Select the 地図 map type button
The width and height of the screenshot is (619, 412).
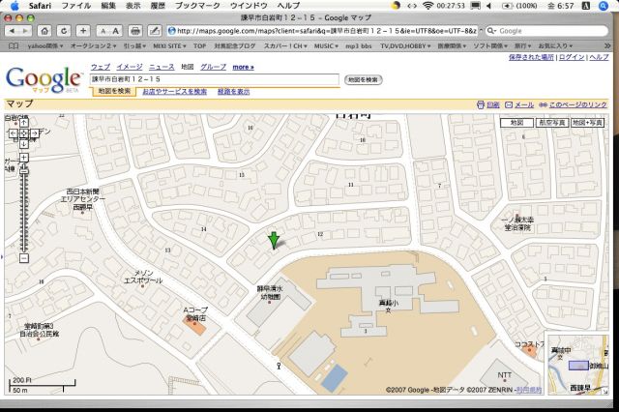coord(517,123)
